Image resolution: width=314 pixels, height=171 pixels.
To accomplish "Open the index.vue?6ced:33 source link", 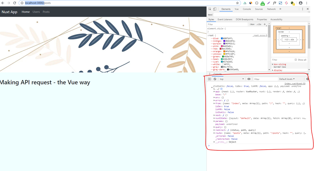I will coord(295,84).
